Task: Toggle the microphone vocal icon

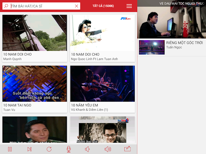Action: pyautogui.click(x=69, y=149)
